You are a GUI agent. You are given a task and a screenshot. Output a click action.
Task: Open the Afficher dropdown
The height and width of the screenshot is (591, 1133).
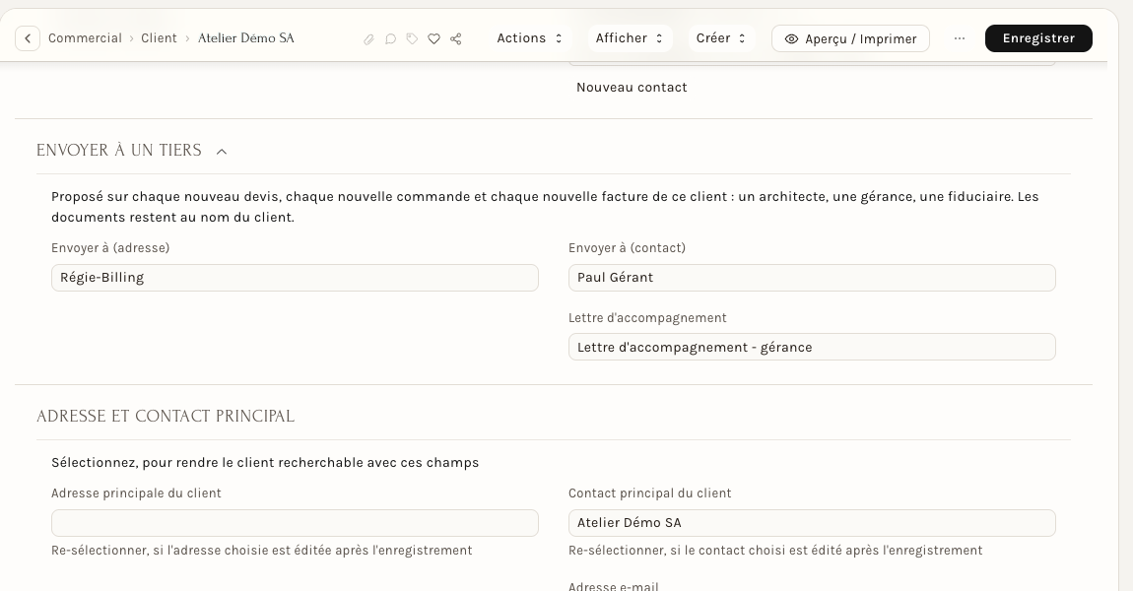click(630, 38)
